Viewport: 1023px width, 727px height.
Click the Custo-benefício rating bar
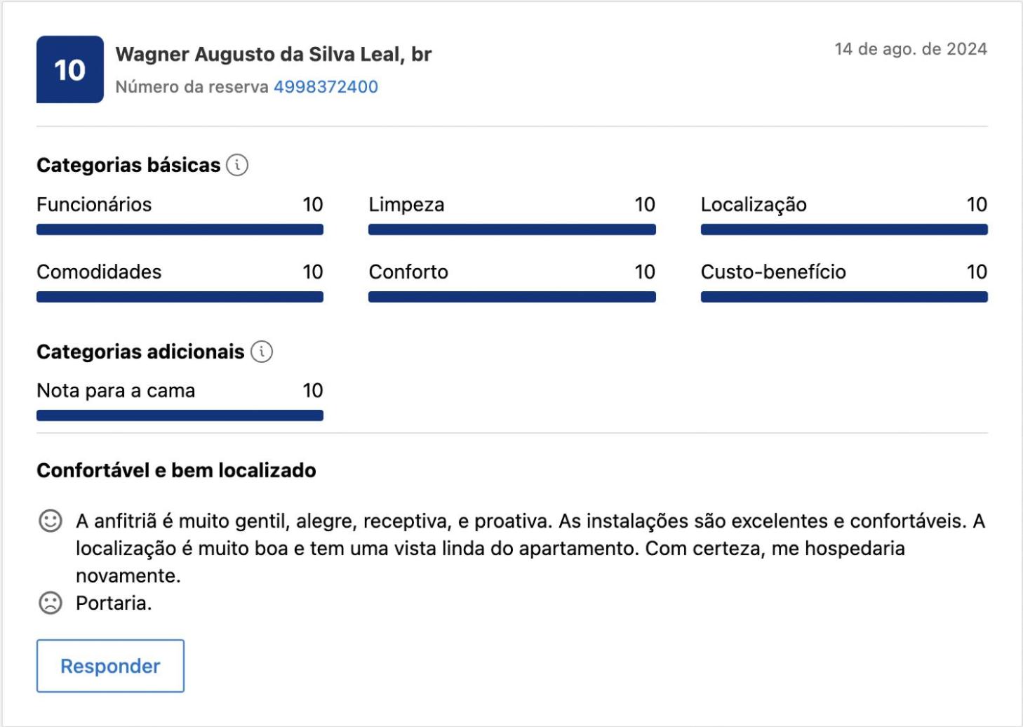tap(843, 297)
